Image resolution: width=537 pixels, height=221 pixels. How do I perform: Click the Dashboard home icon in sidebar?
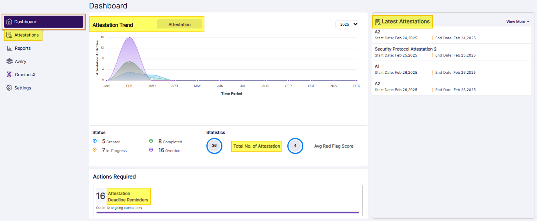click(x=9, y=22)
